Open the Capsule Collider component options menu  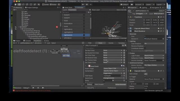tap(163, 71)
